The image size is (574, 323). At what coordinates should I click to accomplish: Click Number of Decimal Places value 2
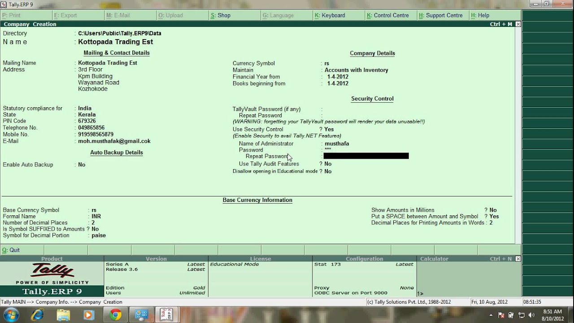pos(93,223)
